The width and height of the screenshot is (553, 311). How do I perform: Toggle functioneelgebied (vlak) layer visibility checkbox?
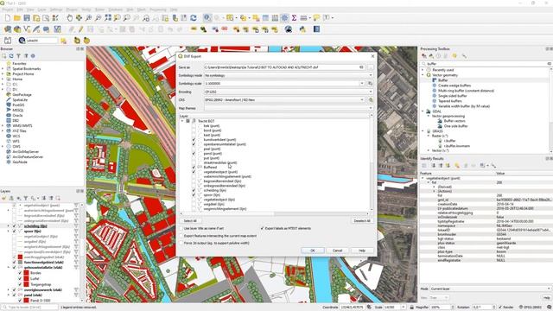click(x=15, y=262)
